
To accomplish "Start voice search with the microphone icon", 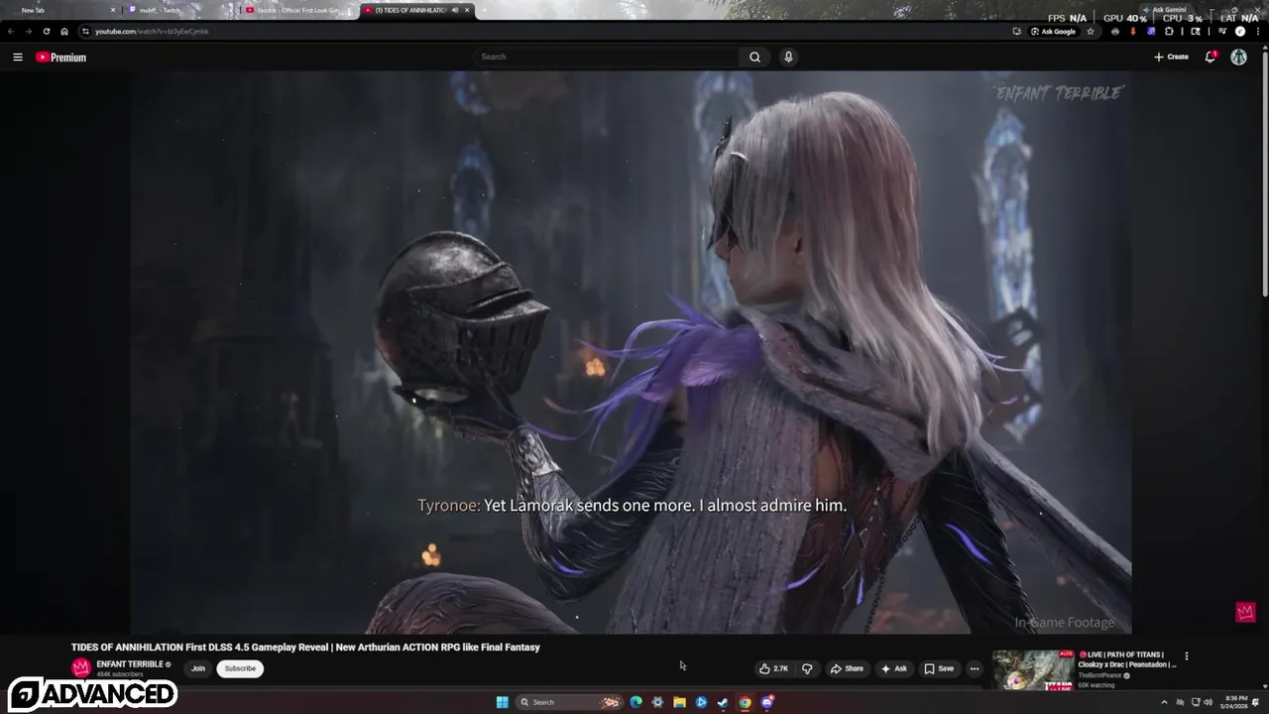I will pyautogui.click(x=788, y=58).
